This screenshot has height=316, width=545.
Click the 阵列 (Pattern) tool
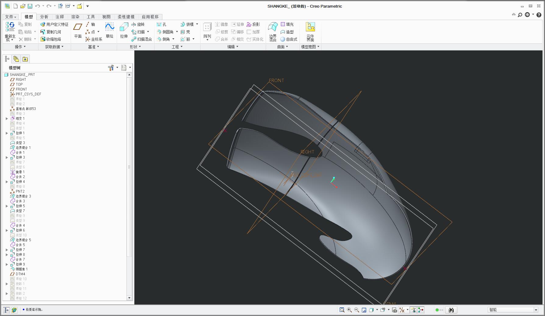pos(207,31)
